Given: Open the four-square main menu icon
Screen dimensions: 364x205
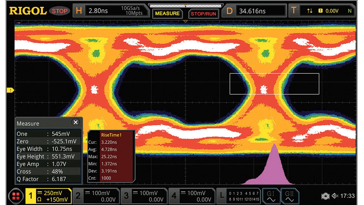Looking at the screenshot, I should (16, 196).
